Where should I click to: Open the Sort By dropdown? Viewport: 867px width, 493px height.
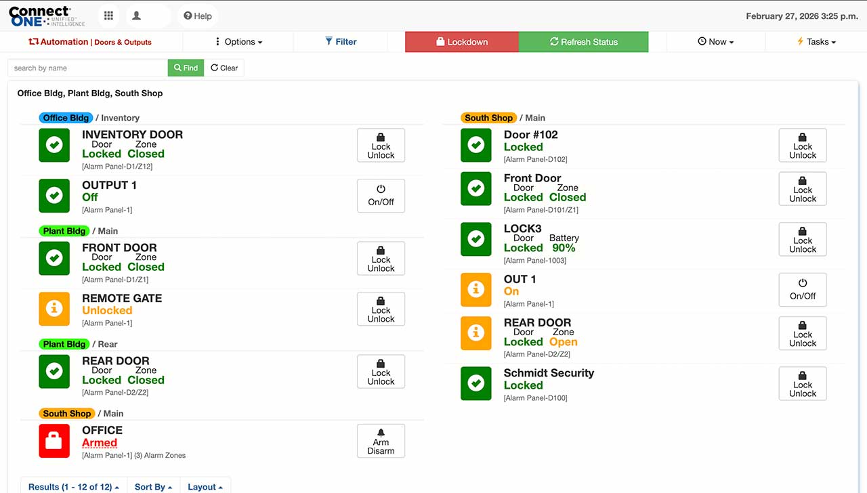[x=153, y=486]
